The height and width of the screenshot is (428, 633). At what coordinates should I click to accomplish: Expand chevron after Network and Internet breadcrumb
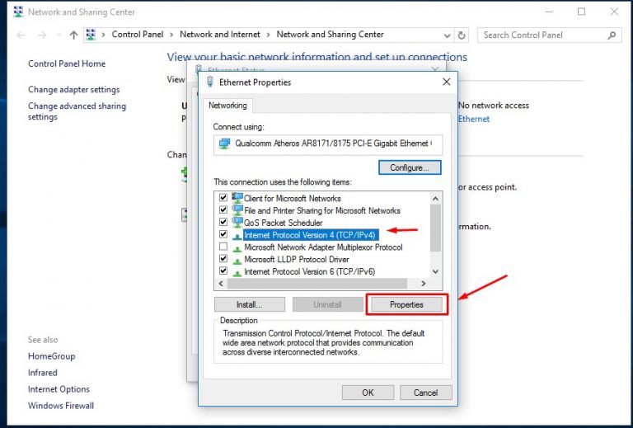[x=268, y=35]
